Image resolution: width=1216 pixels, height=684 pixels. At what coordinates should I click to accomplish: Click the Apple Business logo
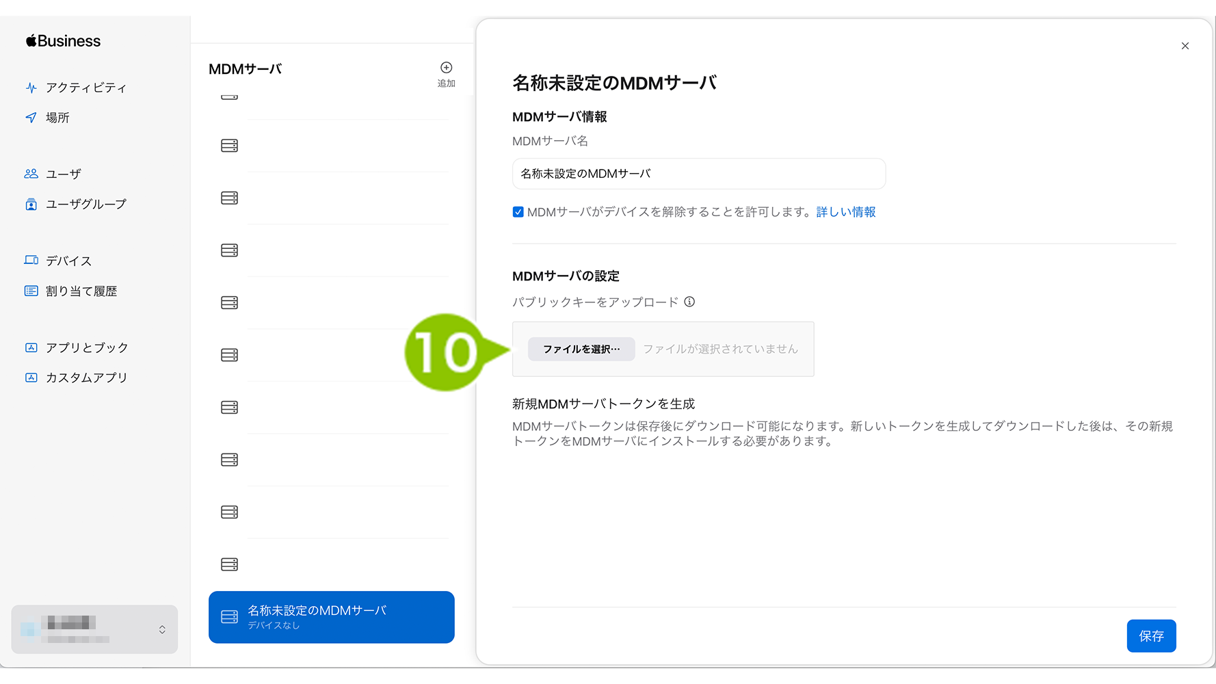click(x=63, y=41)
